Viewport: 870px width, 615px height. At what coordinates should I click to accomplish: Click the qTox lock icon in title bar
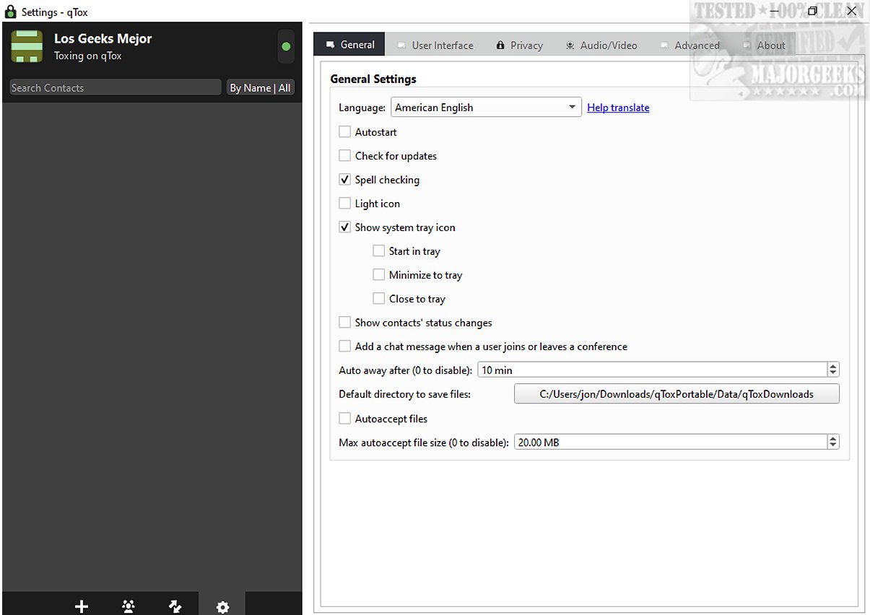[11, 12]
